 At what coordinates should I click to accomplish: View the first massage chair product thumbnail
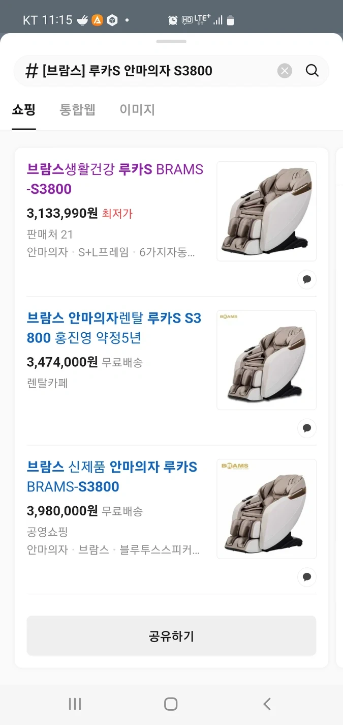point(266,211)
